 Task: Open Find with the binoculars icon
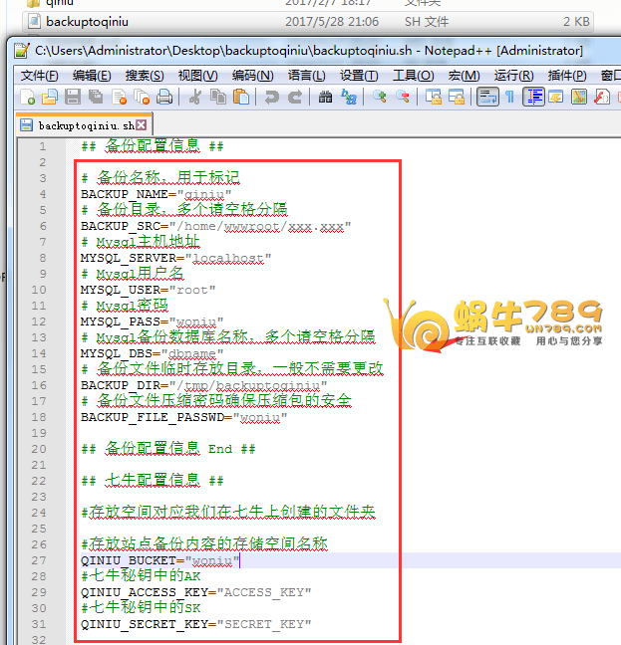[325, 97]
